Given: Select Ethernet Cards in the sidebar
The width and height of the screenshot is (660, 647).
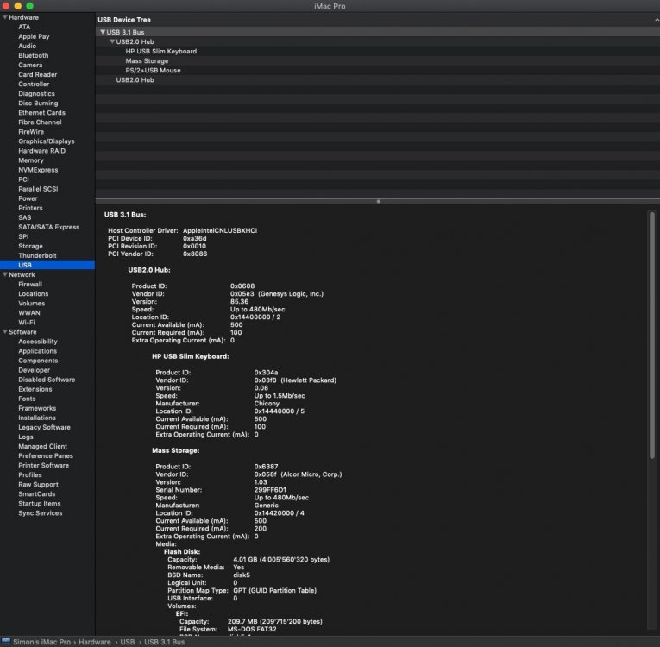Looking at the screenshot, I should pos(41,113).
